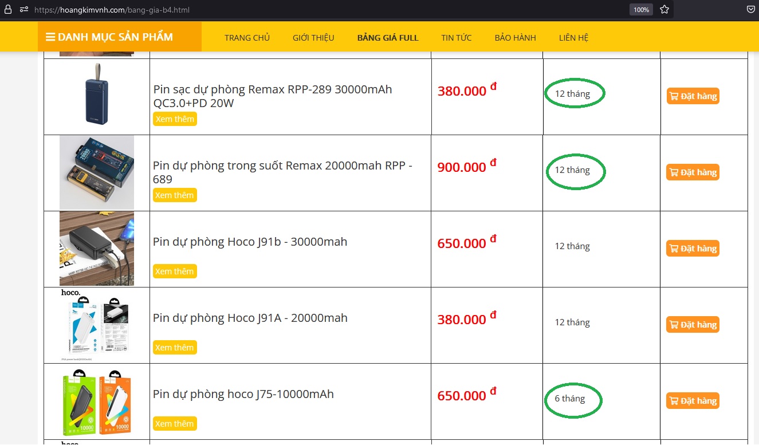Click the 380.000 đ price of Hoco J91A

(x=467, y=318)
